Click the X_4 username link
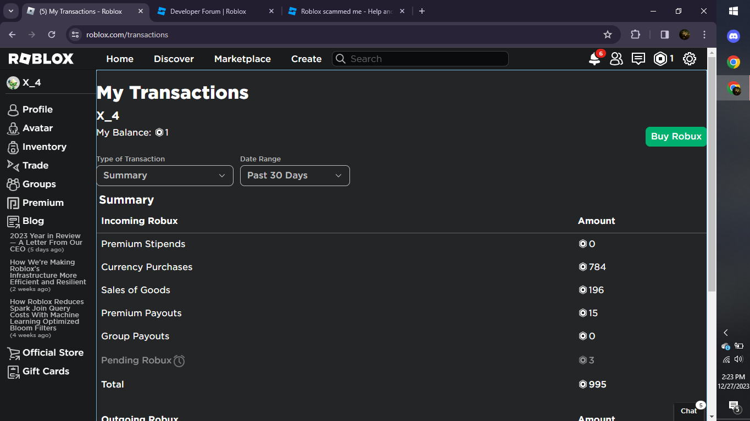Image resolution: width=750 pixels, height=421 pixels. (x=31, y=82)
